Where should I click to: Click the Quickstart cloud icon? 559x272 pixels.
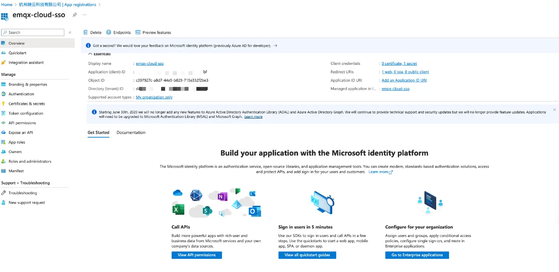point(3,53)
